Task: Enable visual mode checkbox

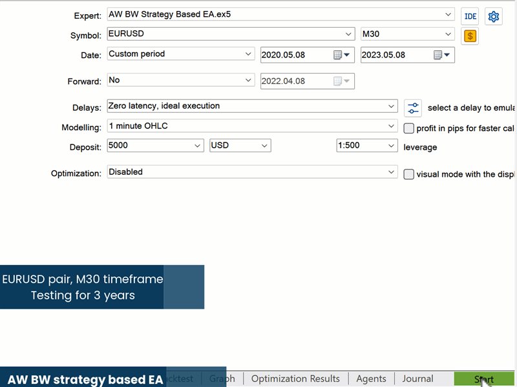Action: pyautogui.click(x=409, y=174)
